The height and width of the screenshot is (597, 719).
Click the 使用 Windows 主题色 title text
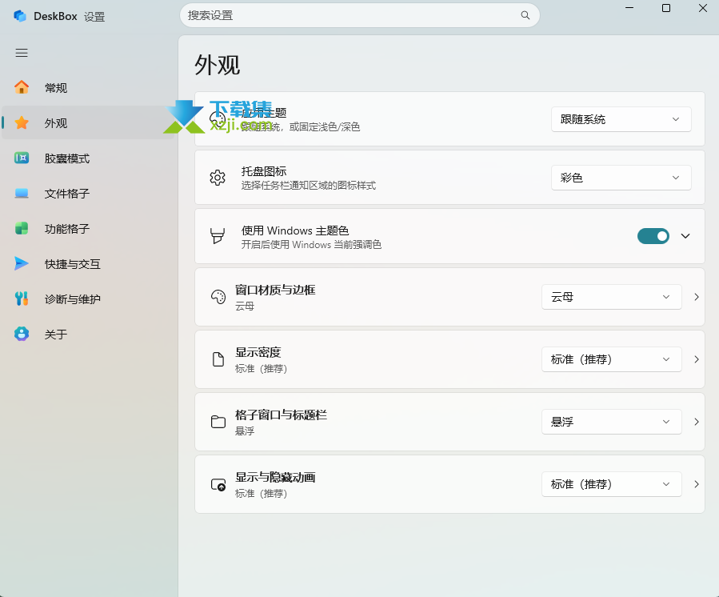[295, 230]
